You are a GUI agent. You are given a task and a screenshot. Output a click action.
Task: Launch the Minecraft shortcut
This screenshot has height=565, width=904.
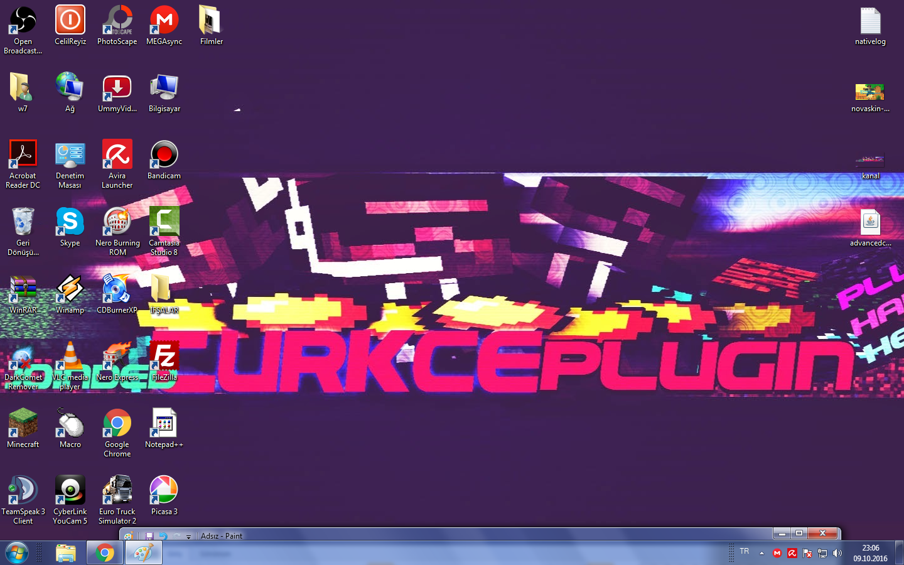tap(23, 428)
